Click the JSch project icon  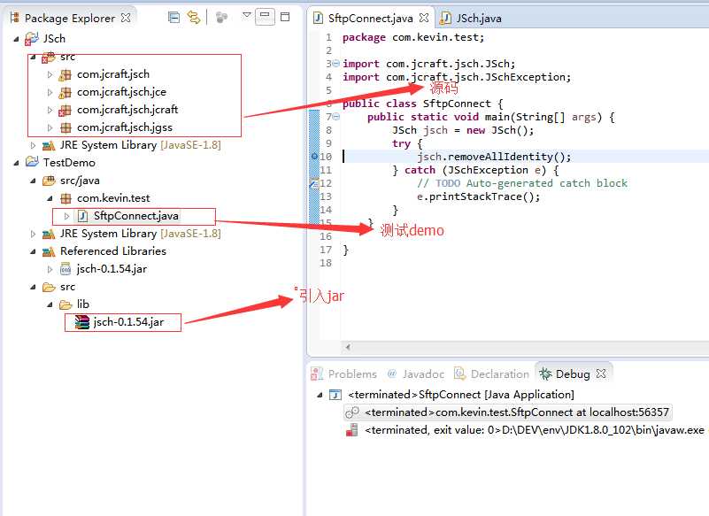(32, 39)
